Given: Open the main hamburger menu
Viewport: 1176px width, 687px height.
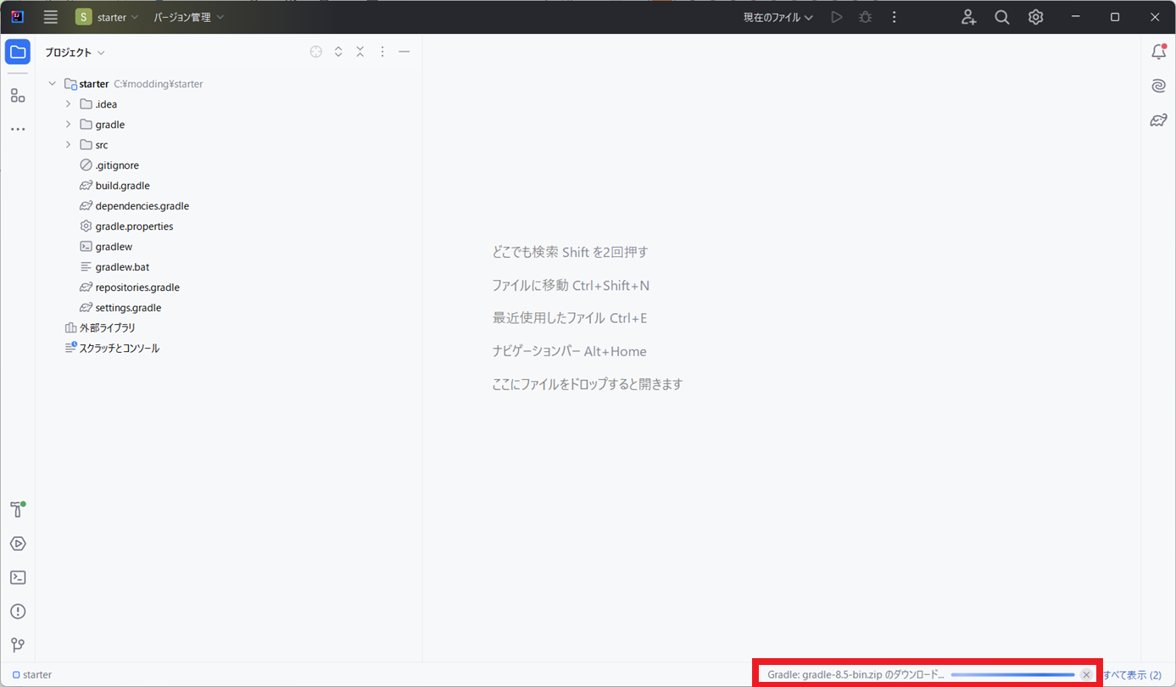Looking at the screenshot, I should (x=51, y=17).
